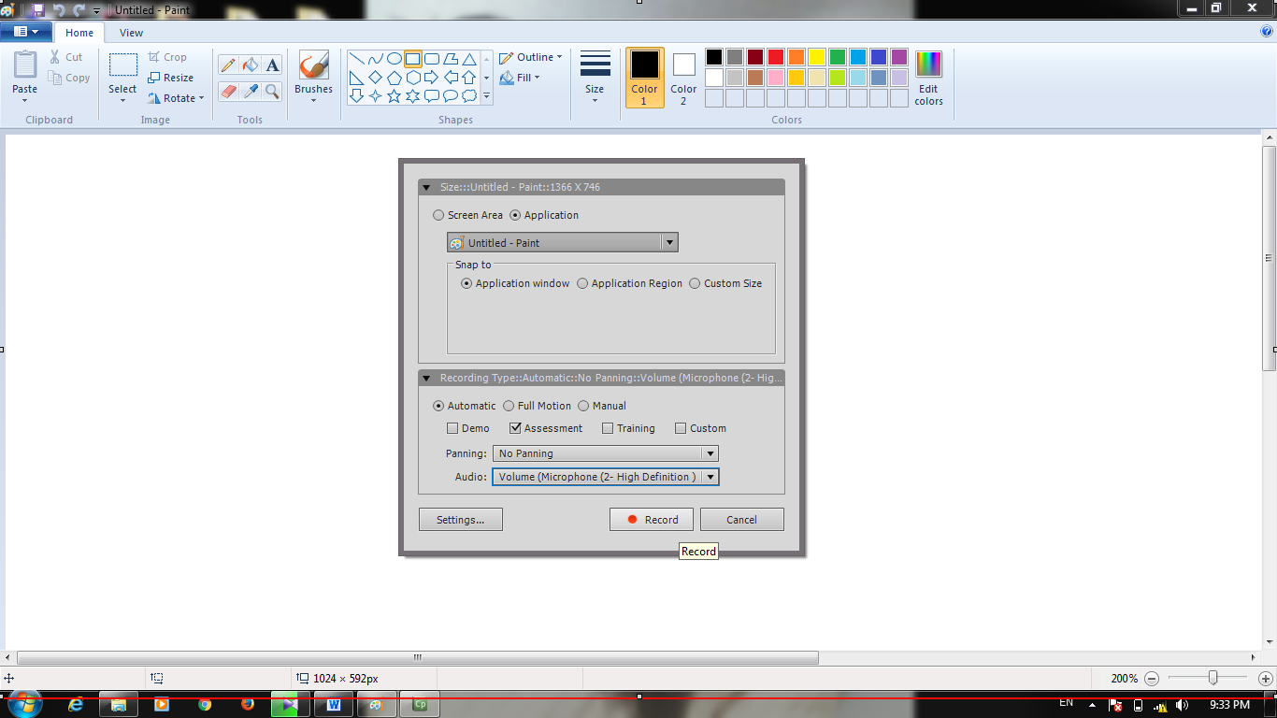Select the Cloud callout shape
This screenshot has width=1277, height=718.
point(468,95)
